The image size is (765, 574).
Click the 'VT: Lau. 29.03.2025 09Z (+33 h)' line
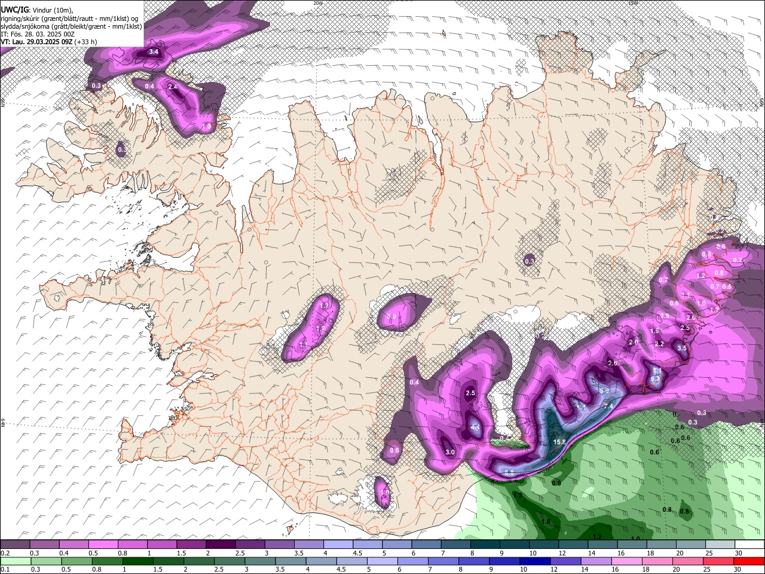click(49, 42)
